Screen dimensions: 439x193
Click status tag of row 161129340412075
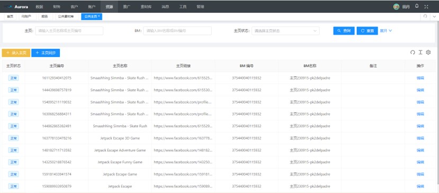click(x=13, y=78)
